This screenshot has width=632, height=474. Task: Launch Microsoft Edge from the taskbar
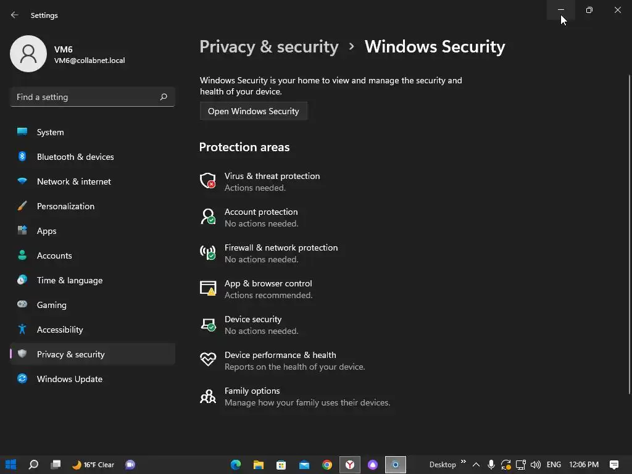point(236,465)
